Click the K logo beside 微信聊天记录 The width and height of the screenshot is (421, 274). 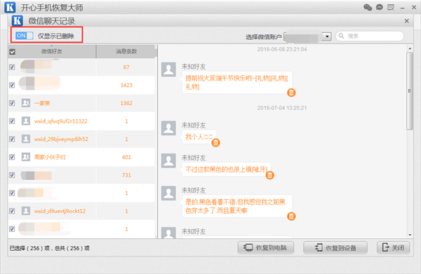pos(17,20)
